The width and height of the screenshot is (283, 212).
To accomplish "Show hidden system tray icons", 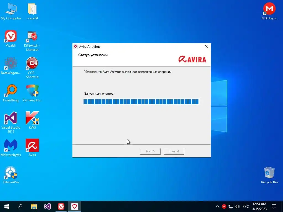I will coord(217,206).
